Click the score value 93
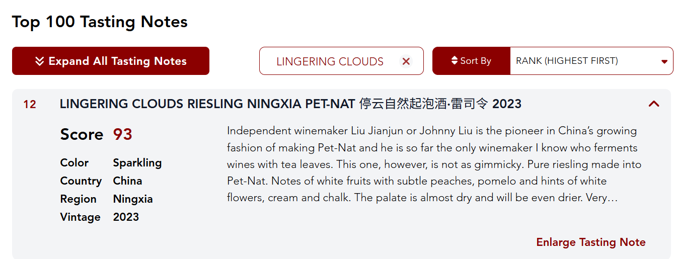 point(122,134)
